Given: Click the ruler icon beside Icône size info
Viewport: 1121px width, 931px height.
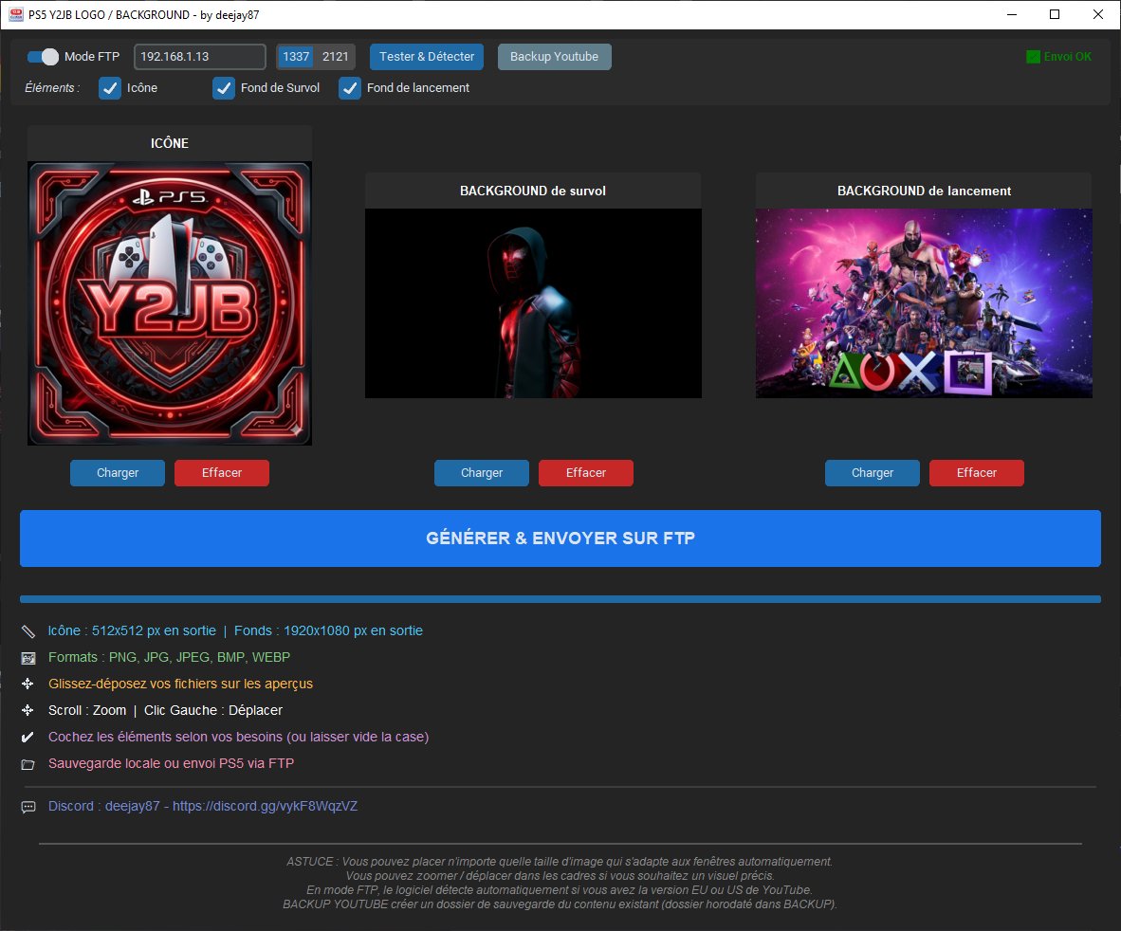Looking at the screenshot, I should (x=28, y=630).
